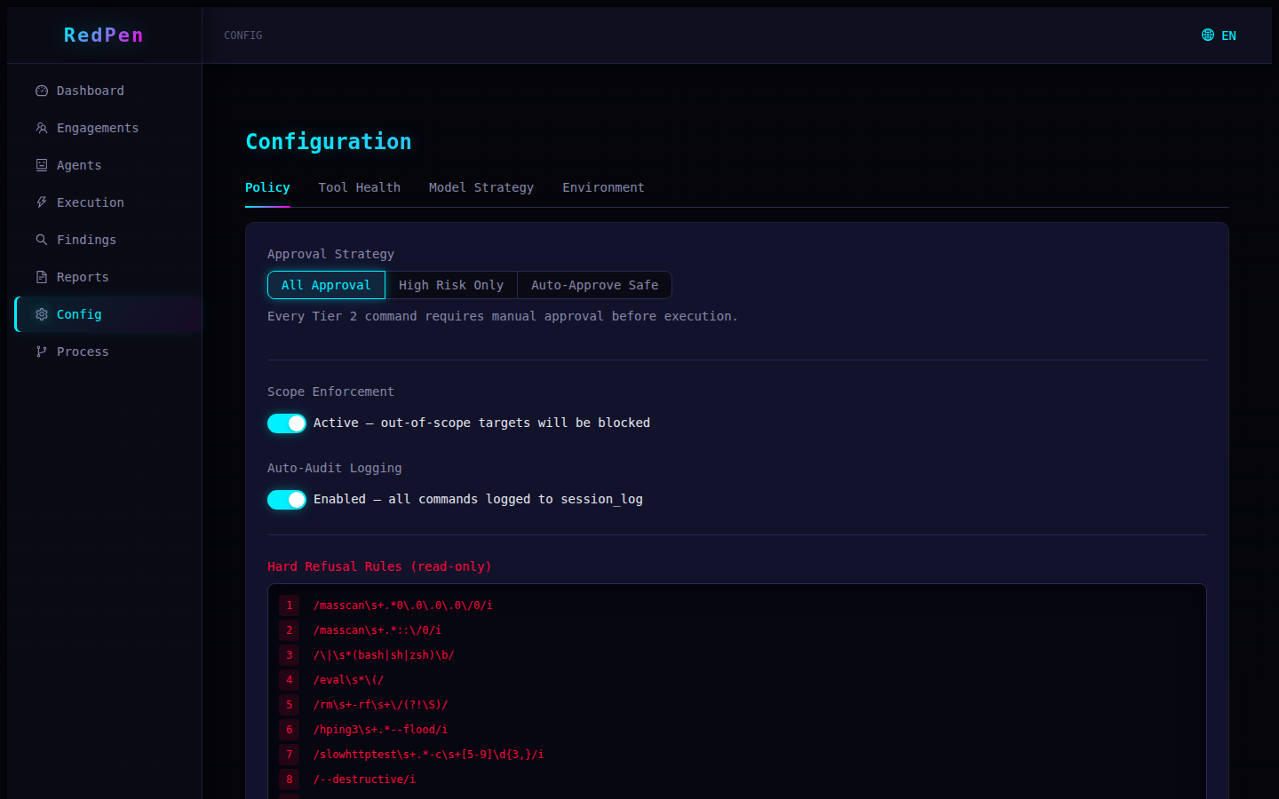Click the Auto-Audit Logging label

pos(335,468)
